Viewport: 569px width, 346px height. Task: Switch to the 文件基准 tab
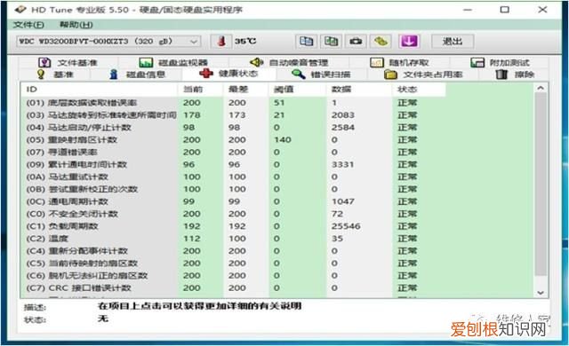click(68, 63)
